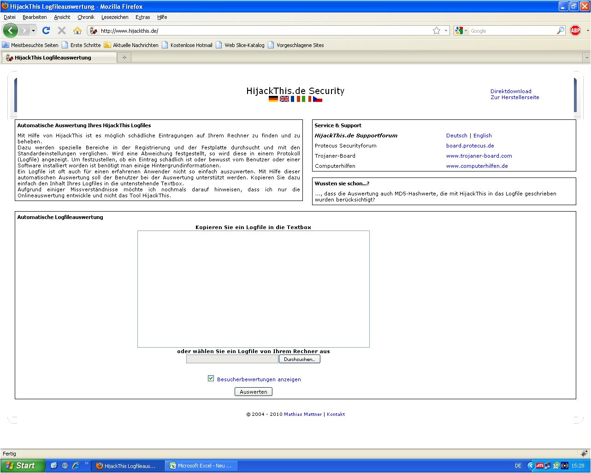Expand the Quick Launch overflow chevron

86,464
